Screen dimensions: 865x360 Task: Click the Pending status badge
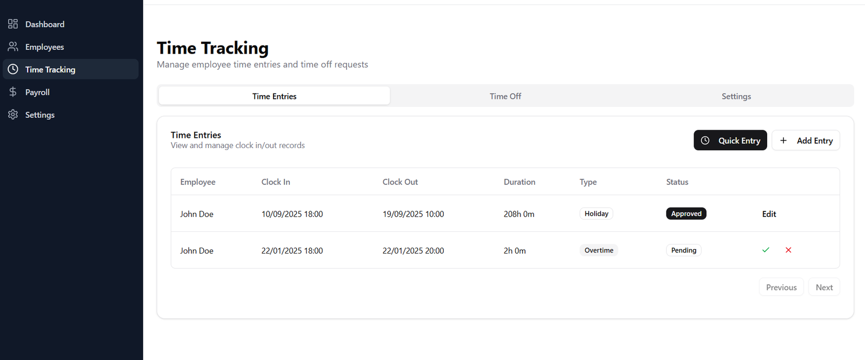tap(683, 250)
